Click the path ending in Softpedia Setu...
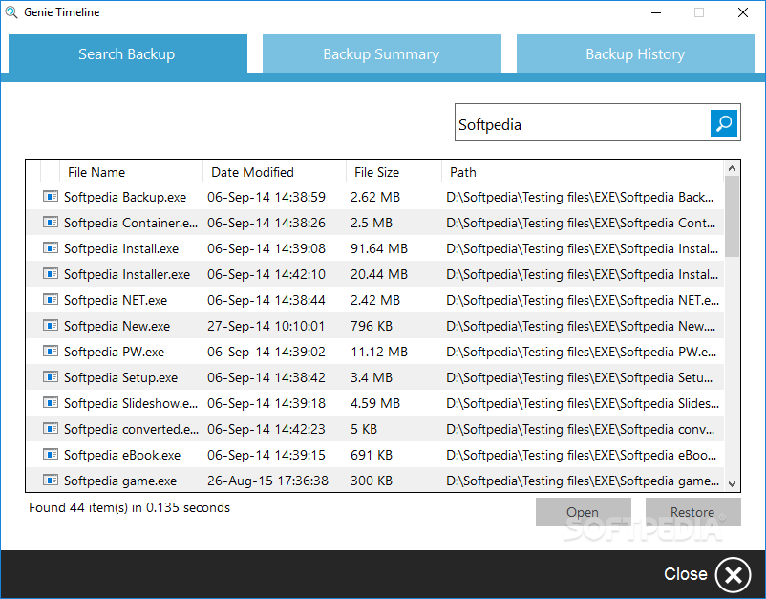The width and height of the screenshot is (766, 599). 580,377
